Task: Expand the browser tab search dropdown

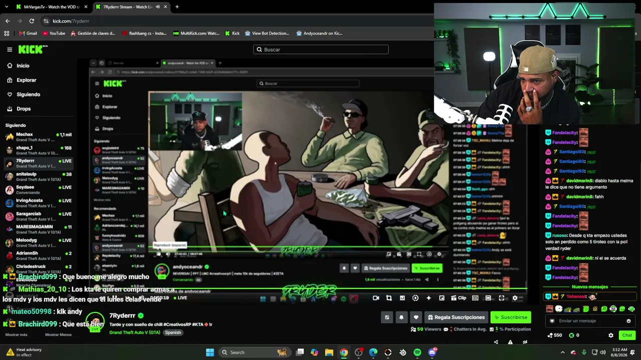Action: click(x=6, y=7)
